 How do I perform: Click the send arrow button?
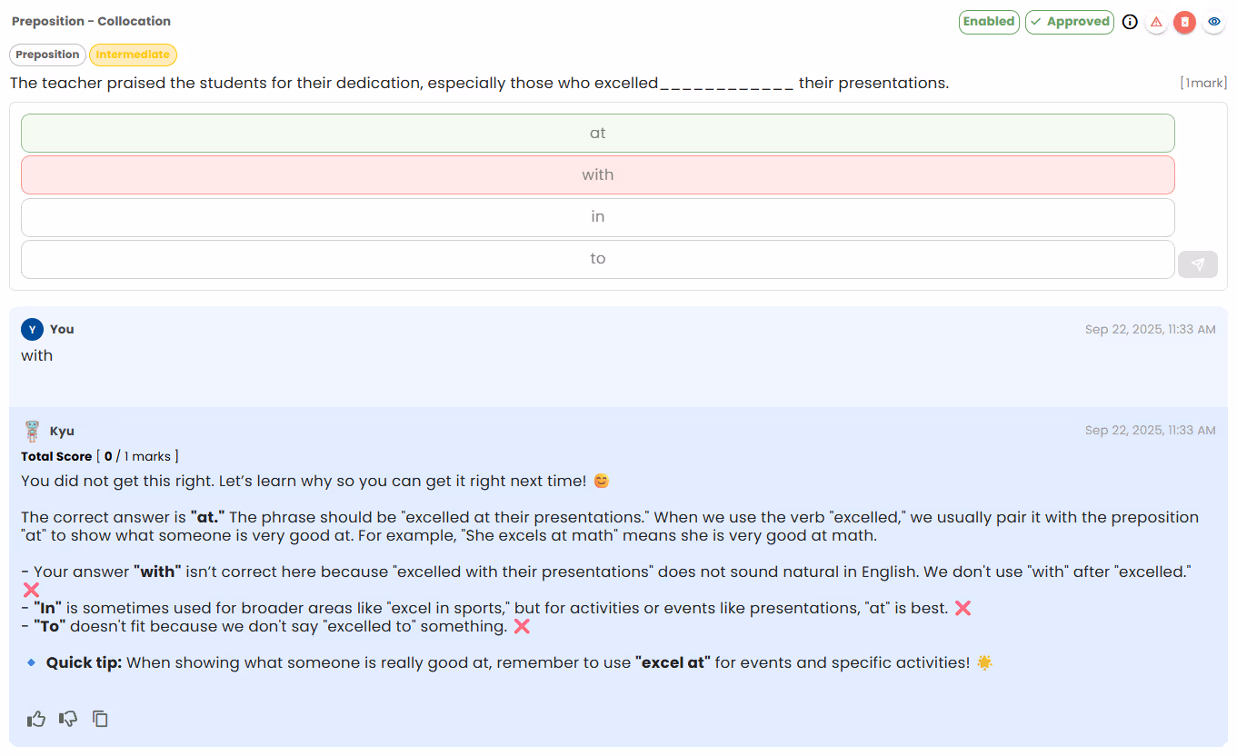1198,264
